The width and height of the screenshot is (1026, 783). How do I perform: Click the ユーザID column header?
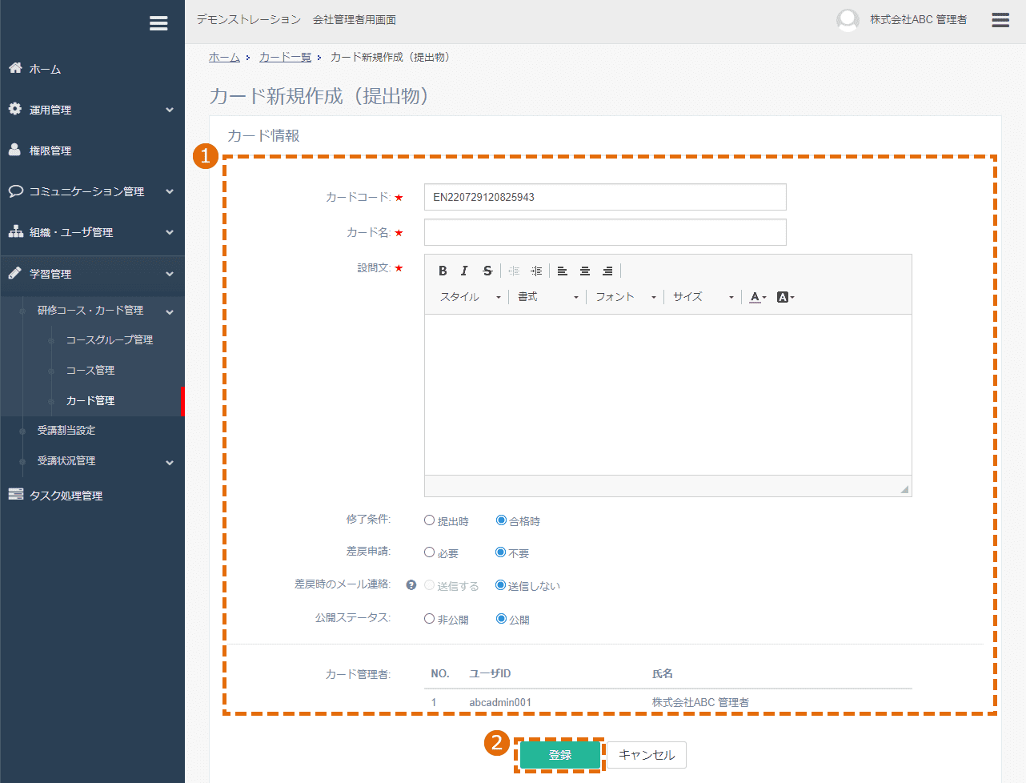(x=490, y=673)
